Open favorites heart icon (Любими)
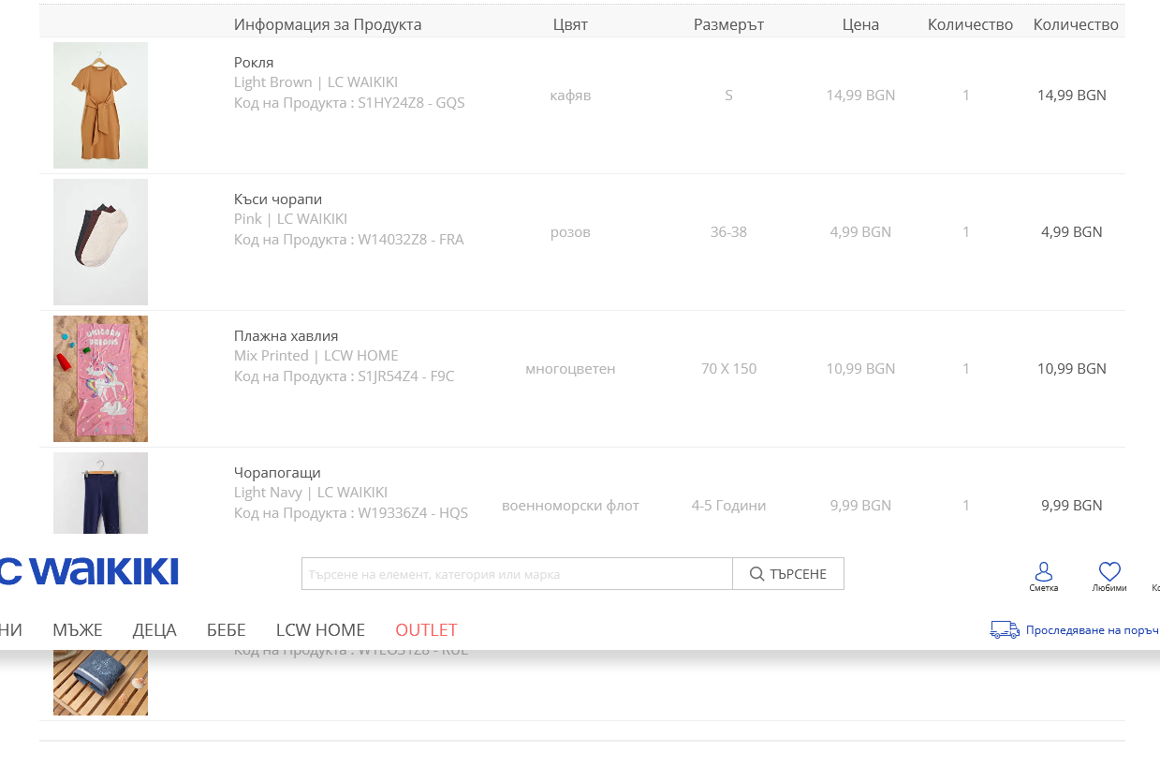 click(x=1109, y=572)
